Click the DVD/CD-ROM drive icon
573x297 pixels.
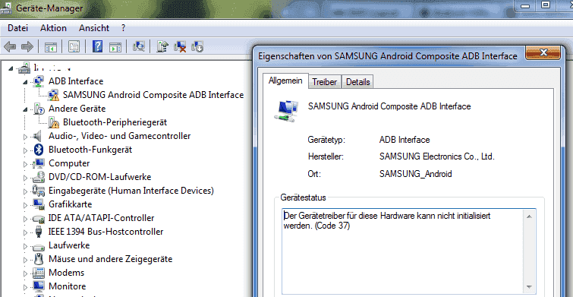(x=39, y=177)
